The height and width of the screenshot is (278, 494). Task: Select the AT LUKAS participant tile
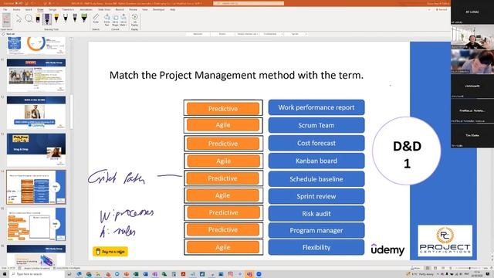472,12
